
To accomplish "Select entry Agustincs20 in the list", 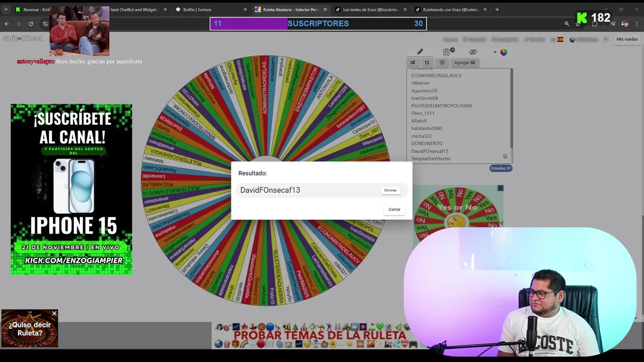I will 424,90.
